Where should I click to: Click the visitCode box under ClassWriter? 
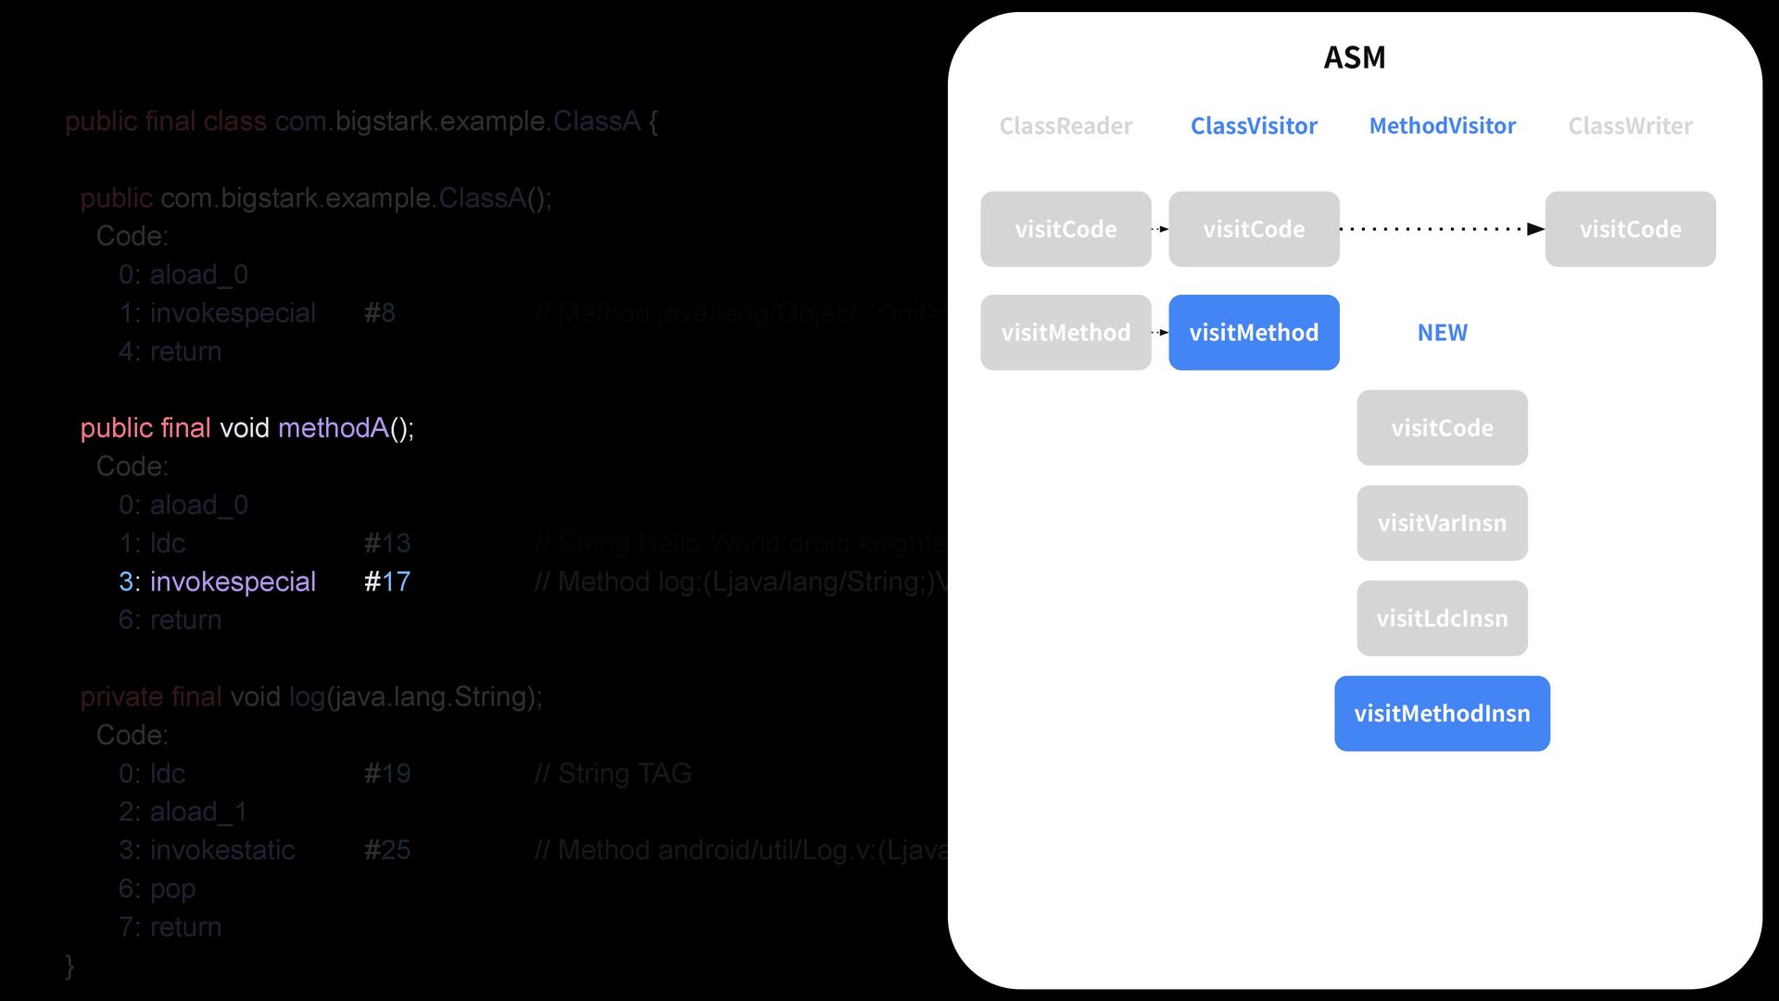coord(1630,229)
